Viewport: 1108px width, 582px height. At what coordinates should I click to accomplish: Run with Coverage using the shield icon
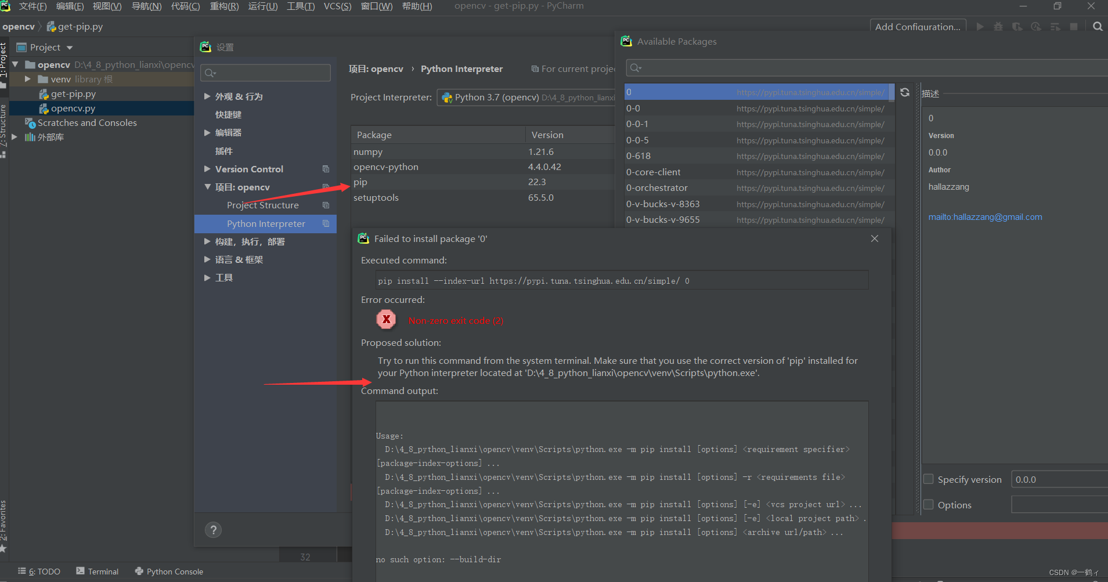tap(1017, 27)
